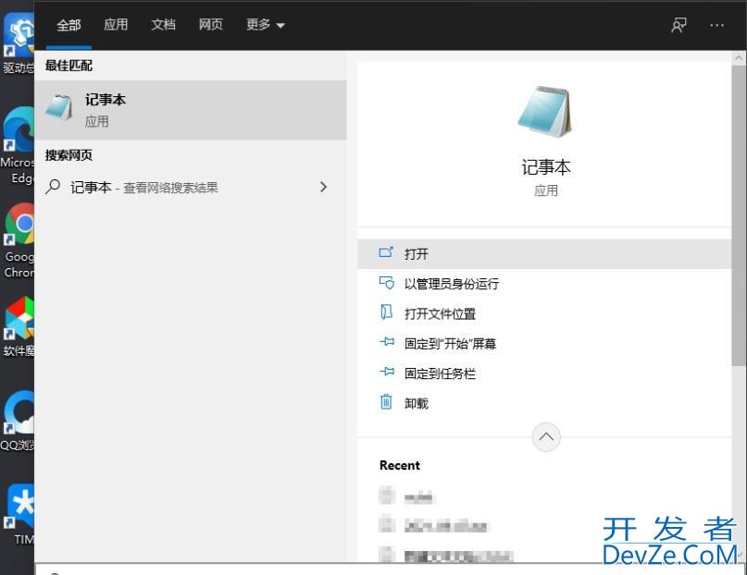Click 打开 to launch Notepad
The height and width of the screenshot is (575, 747).
pos(417,254)
